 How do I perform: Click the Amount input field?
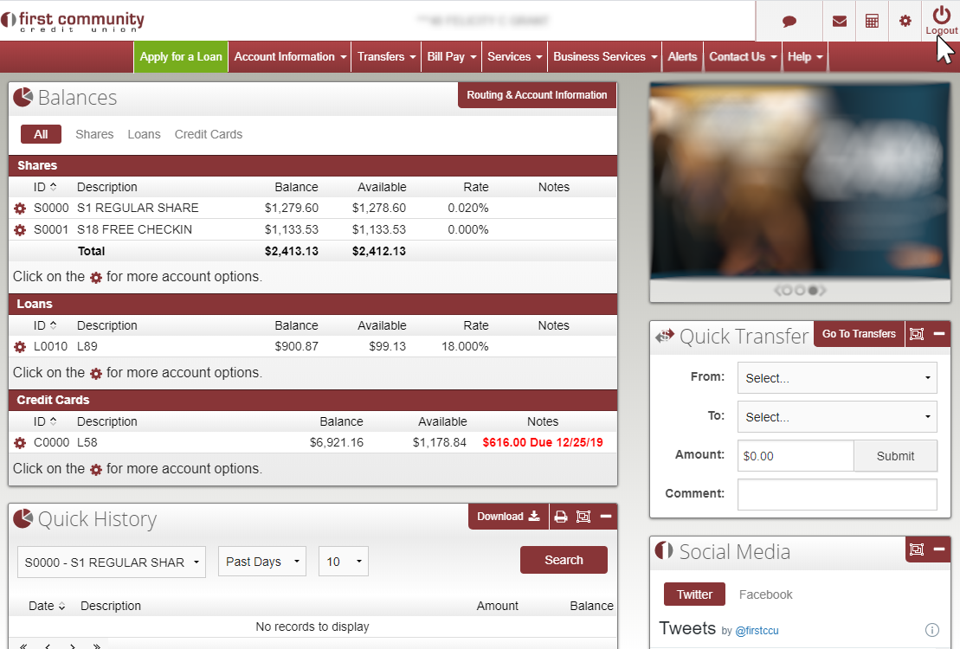click(x=796, y=456)
